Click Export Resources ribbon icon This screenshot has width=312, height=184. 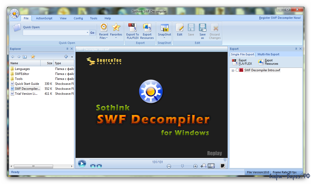[x=147, y=31]
